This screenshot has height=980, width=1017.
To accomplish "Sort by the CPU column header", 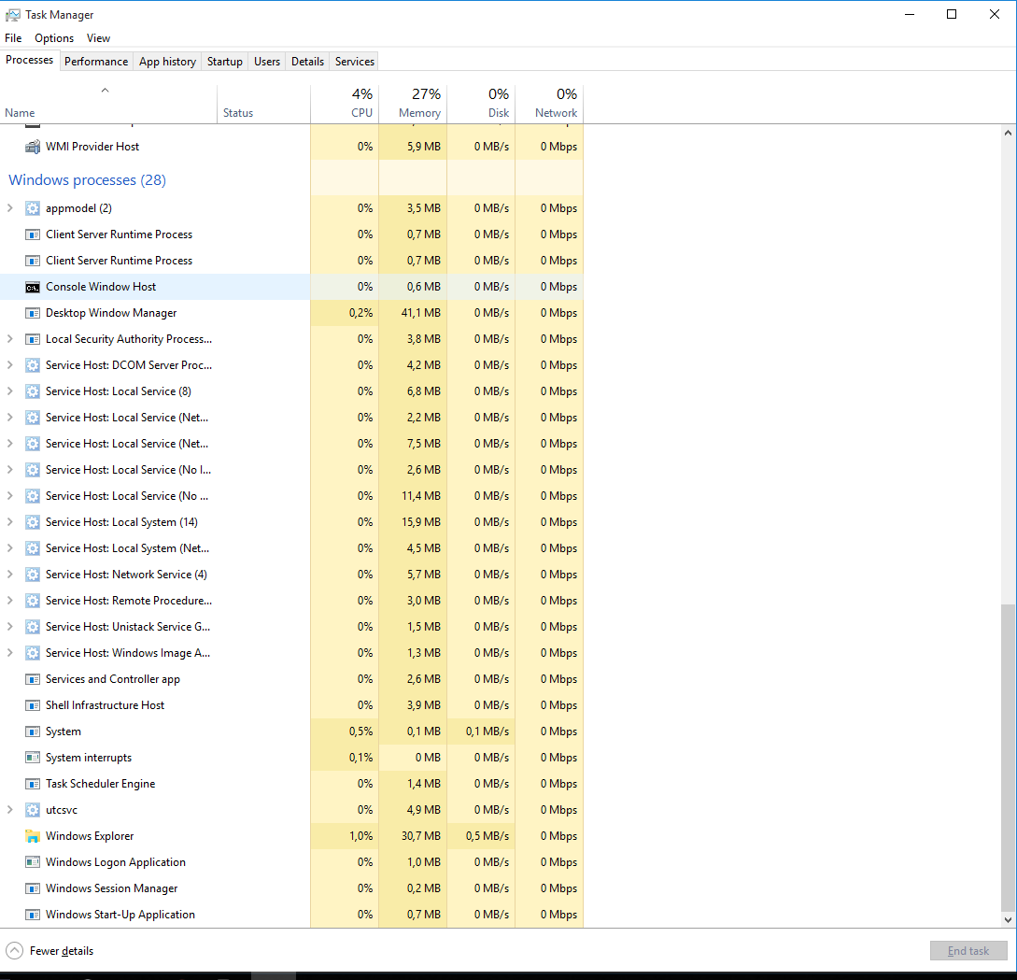I will [x=345, y=104].
